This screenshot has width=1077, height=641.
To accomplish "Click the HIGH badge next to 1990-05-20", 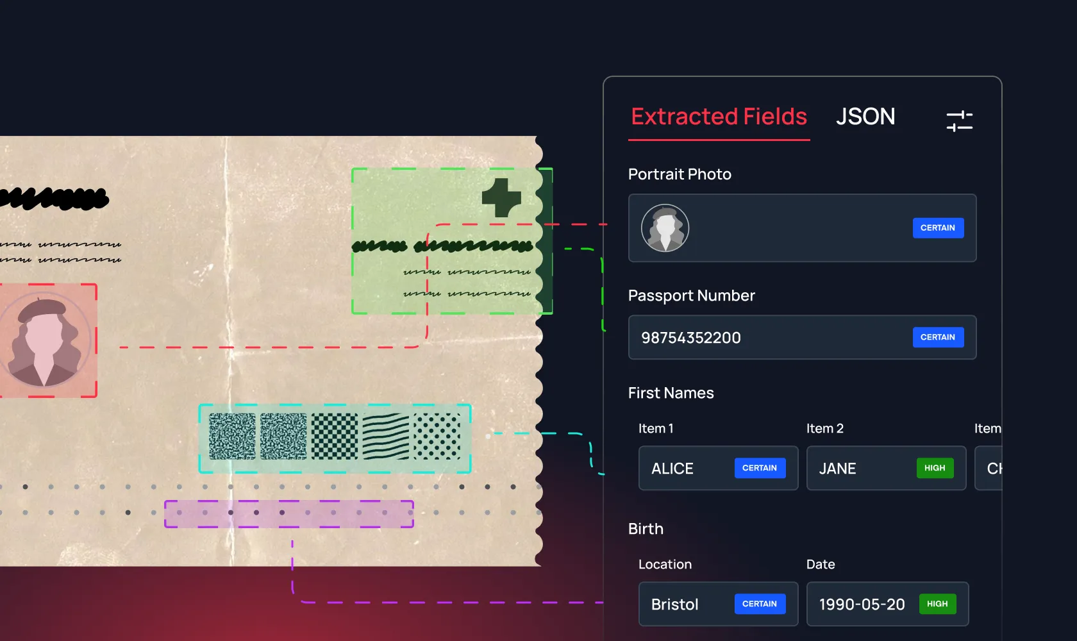I will click(937, 604).
